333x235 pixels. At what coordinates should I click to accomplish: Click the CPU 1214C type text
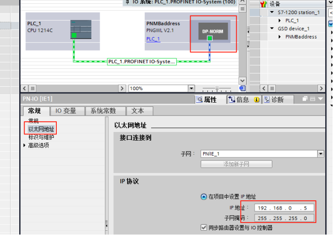tap(40, 30)
